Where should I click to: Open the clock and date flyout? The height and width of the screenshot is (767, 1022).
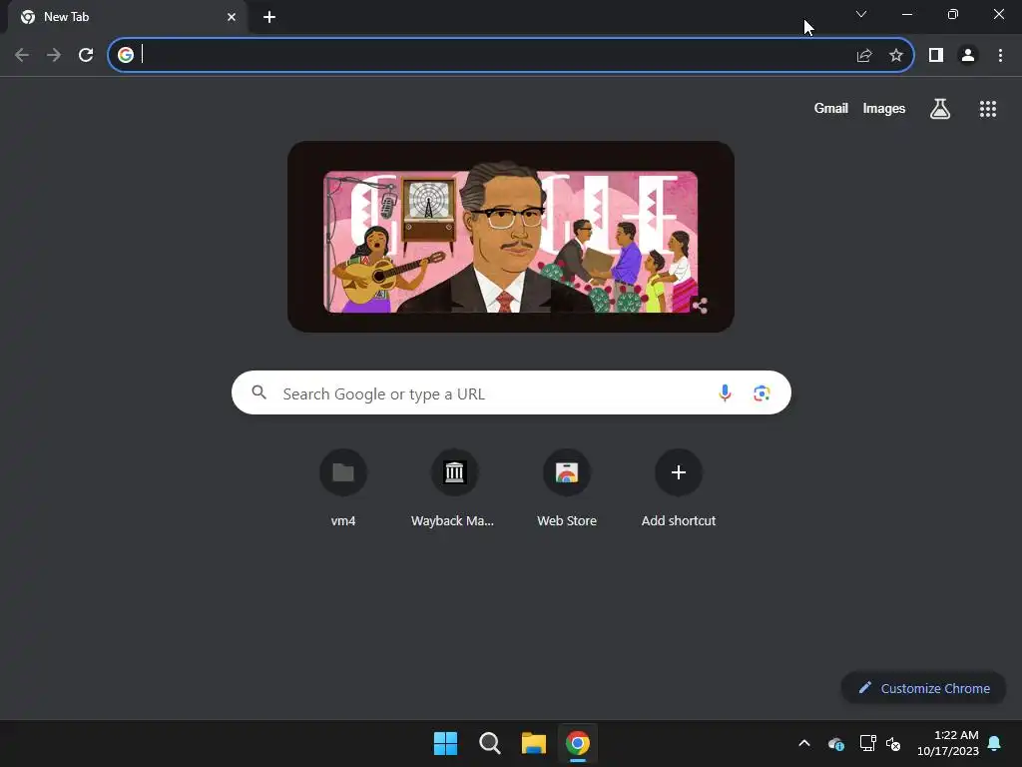click(948, 743)
